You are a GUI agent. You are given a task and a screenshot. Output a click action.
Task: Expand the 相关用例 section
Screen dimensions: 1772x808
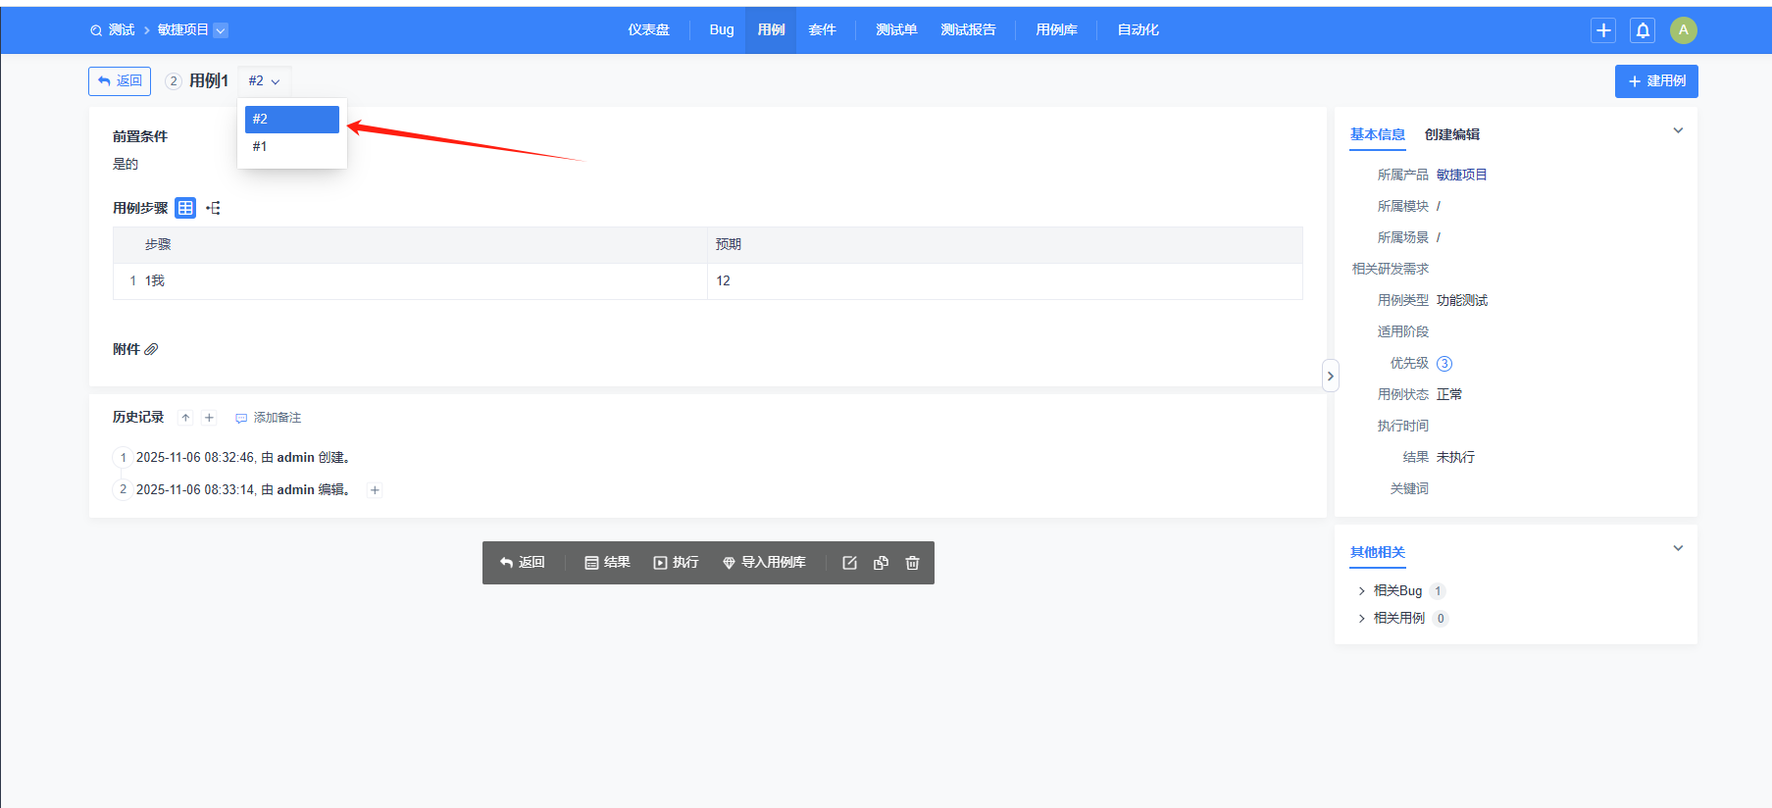point(1362,619)
